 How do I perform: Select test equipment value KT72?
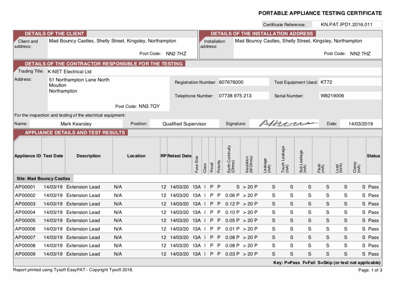pyautogui.click(x=326, y=82)
